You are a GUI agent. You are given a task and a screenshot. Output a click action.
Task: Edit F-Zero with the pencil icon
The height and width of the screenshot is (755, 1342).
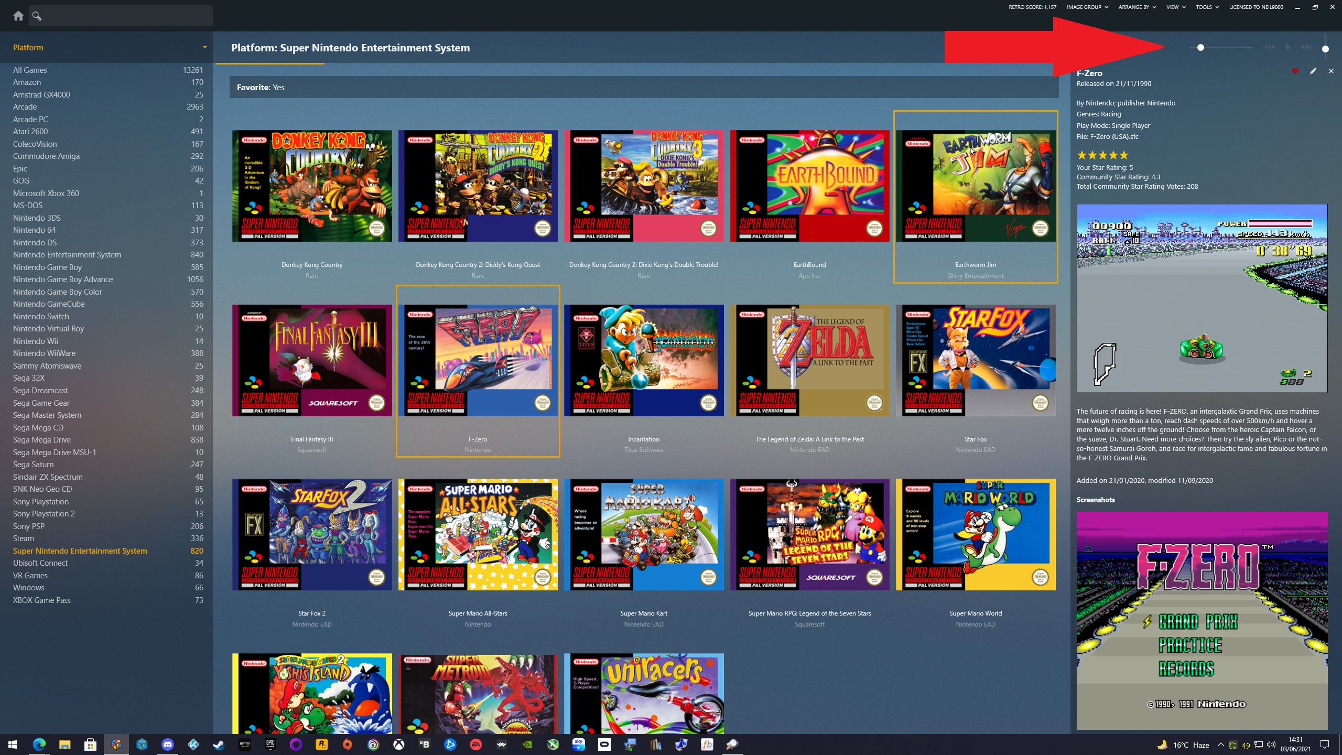click(1313, 71)
